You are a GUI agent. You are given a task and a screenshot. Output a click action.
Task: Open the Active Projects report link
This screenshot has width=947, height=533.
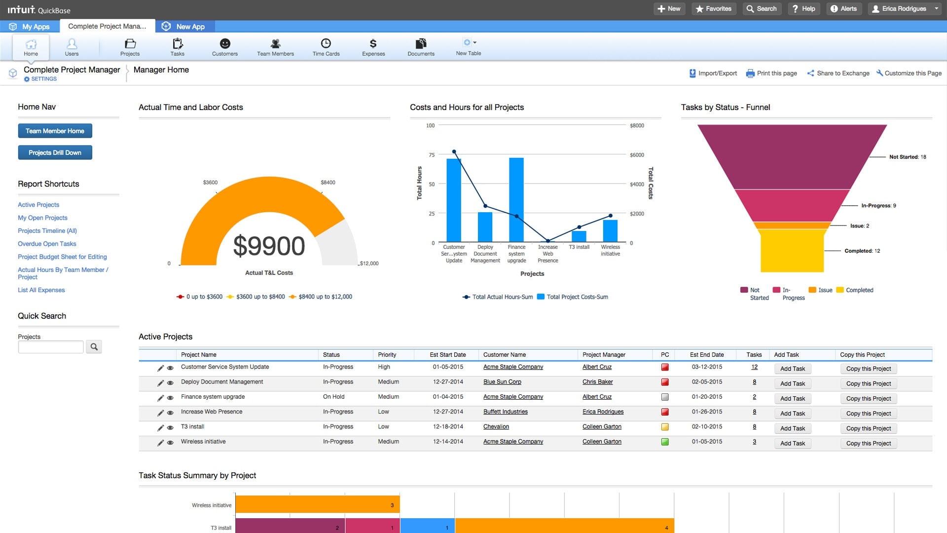[38, 204]
